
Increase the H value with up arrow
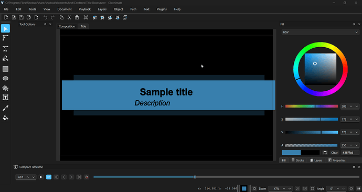pos(351,106)
